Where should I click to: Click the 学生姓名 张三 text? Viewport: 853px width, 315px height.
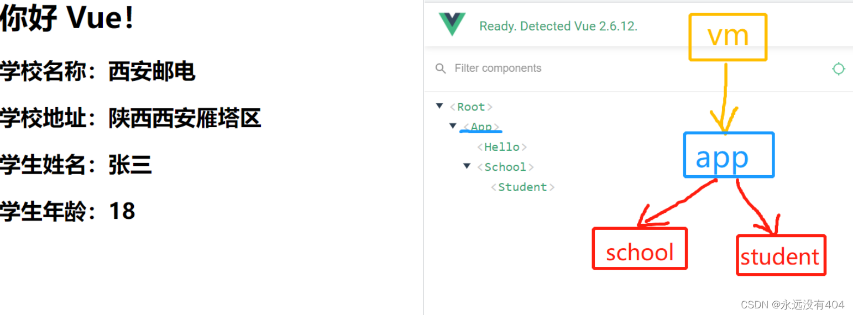[x=76, y=165]
